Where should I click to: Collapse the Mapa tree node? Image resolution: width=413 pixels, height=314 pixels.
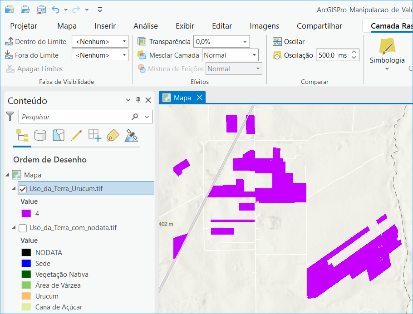tap(7, 175)
